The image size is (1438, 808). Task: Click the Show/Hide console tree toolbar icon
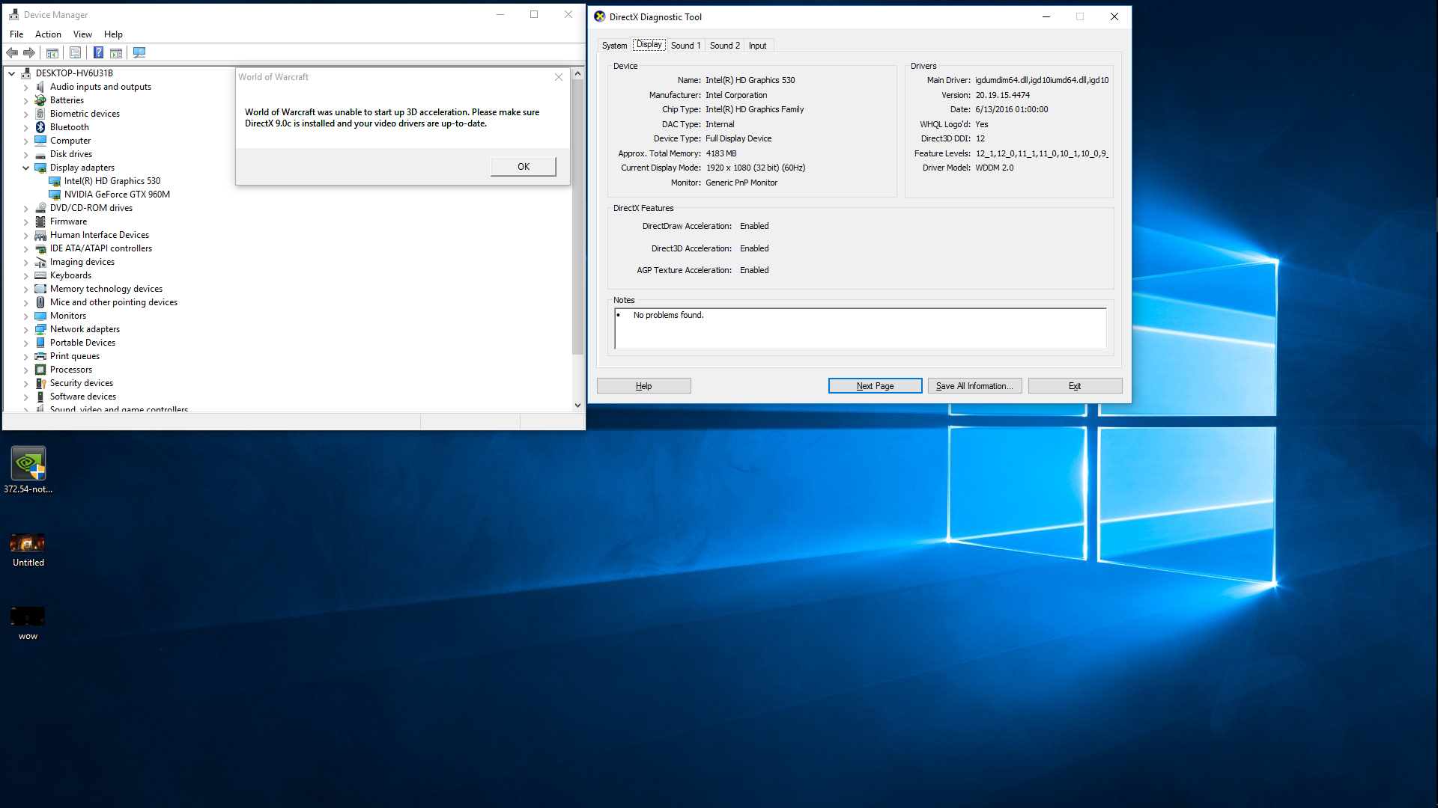coord(52,52)
